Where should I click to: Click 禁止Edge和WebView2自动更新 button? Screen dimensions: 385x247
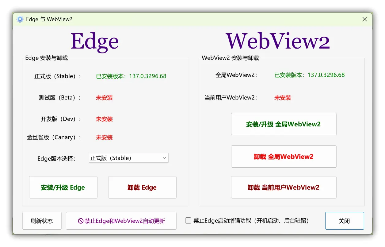point(121,221)
